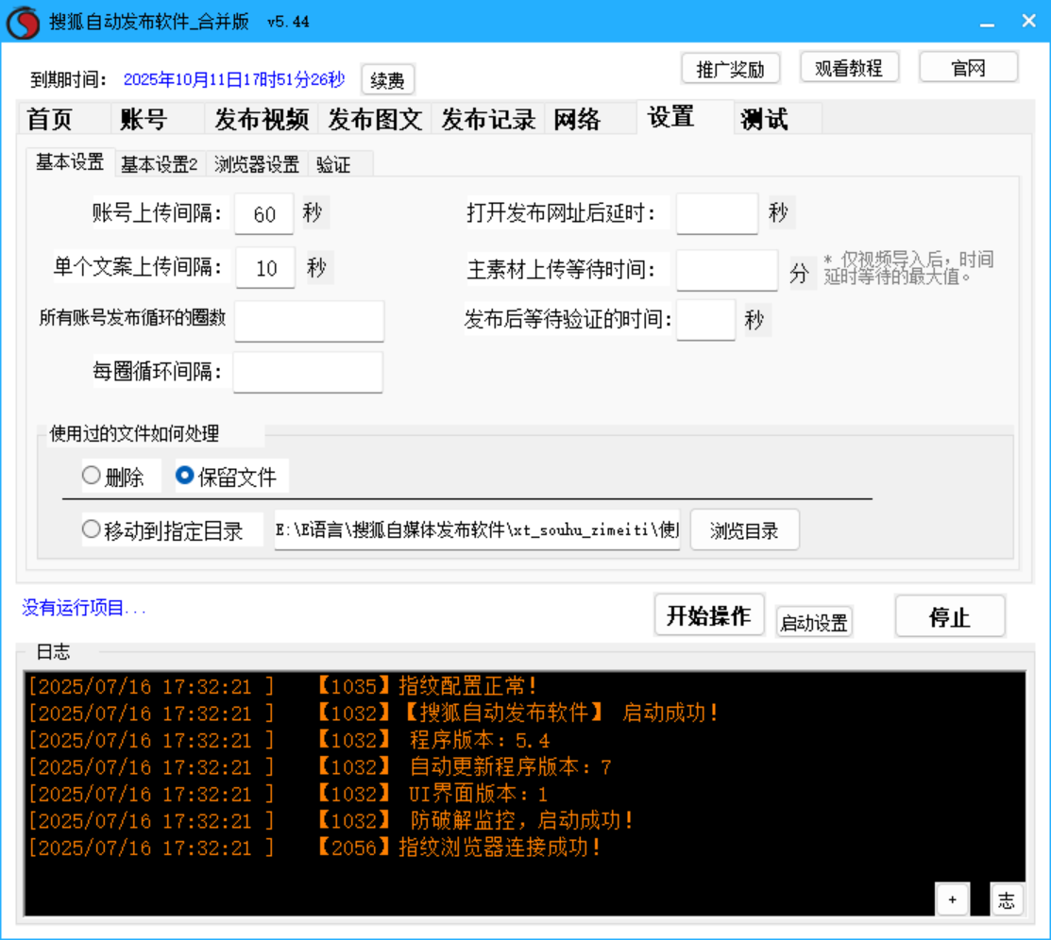Click the 开始操作 button

pos(709,615)
